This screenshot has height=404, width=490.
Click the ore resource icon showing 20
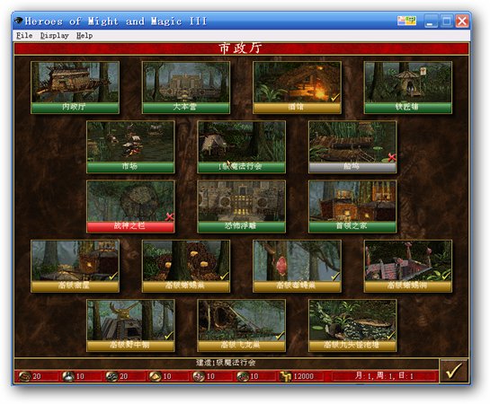point(111,376)
